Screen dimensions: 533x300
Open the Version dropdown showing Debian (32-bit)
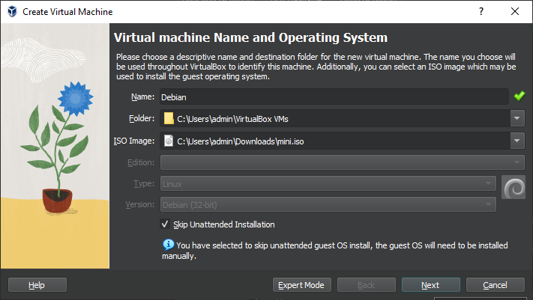point(328,205)
